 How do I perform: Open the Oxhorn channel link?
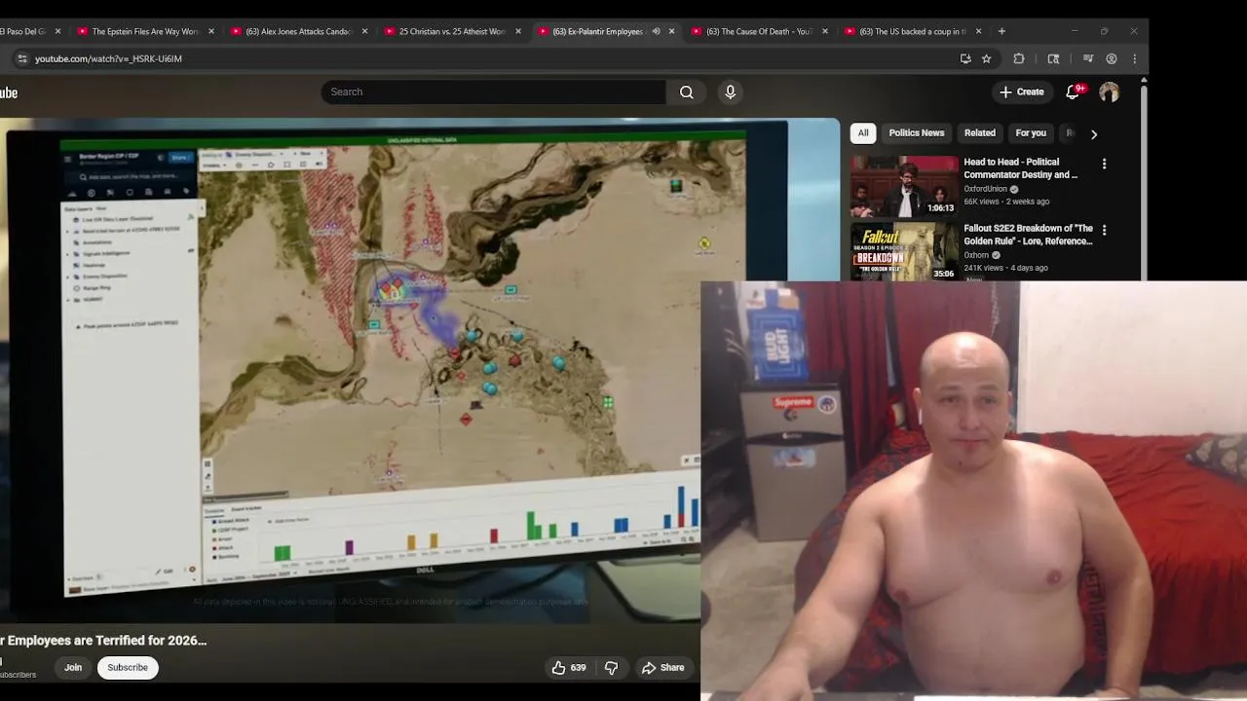[976, 255]
